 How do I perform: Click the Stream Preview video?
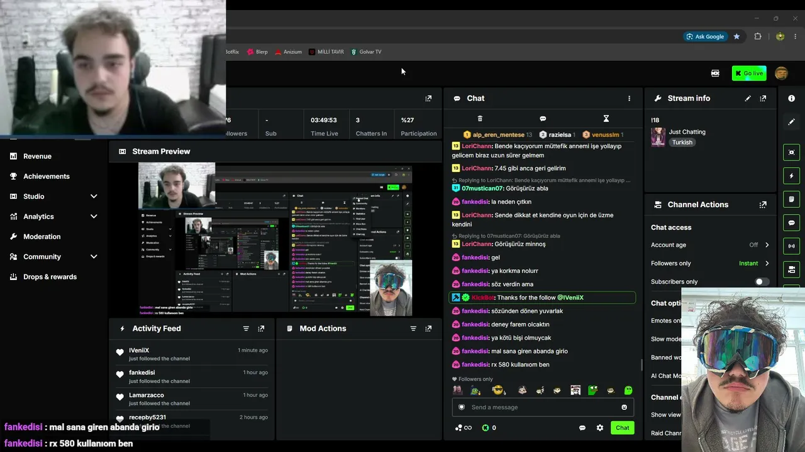tap(275, 239)
